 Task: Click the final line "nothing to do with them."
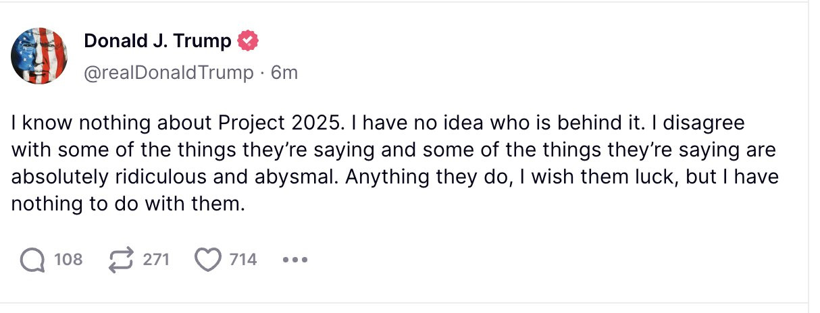[127, 203]
